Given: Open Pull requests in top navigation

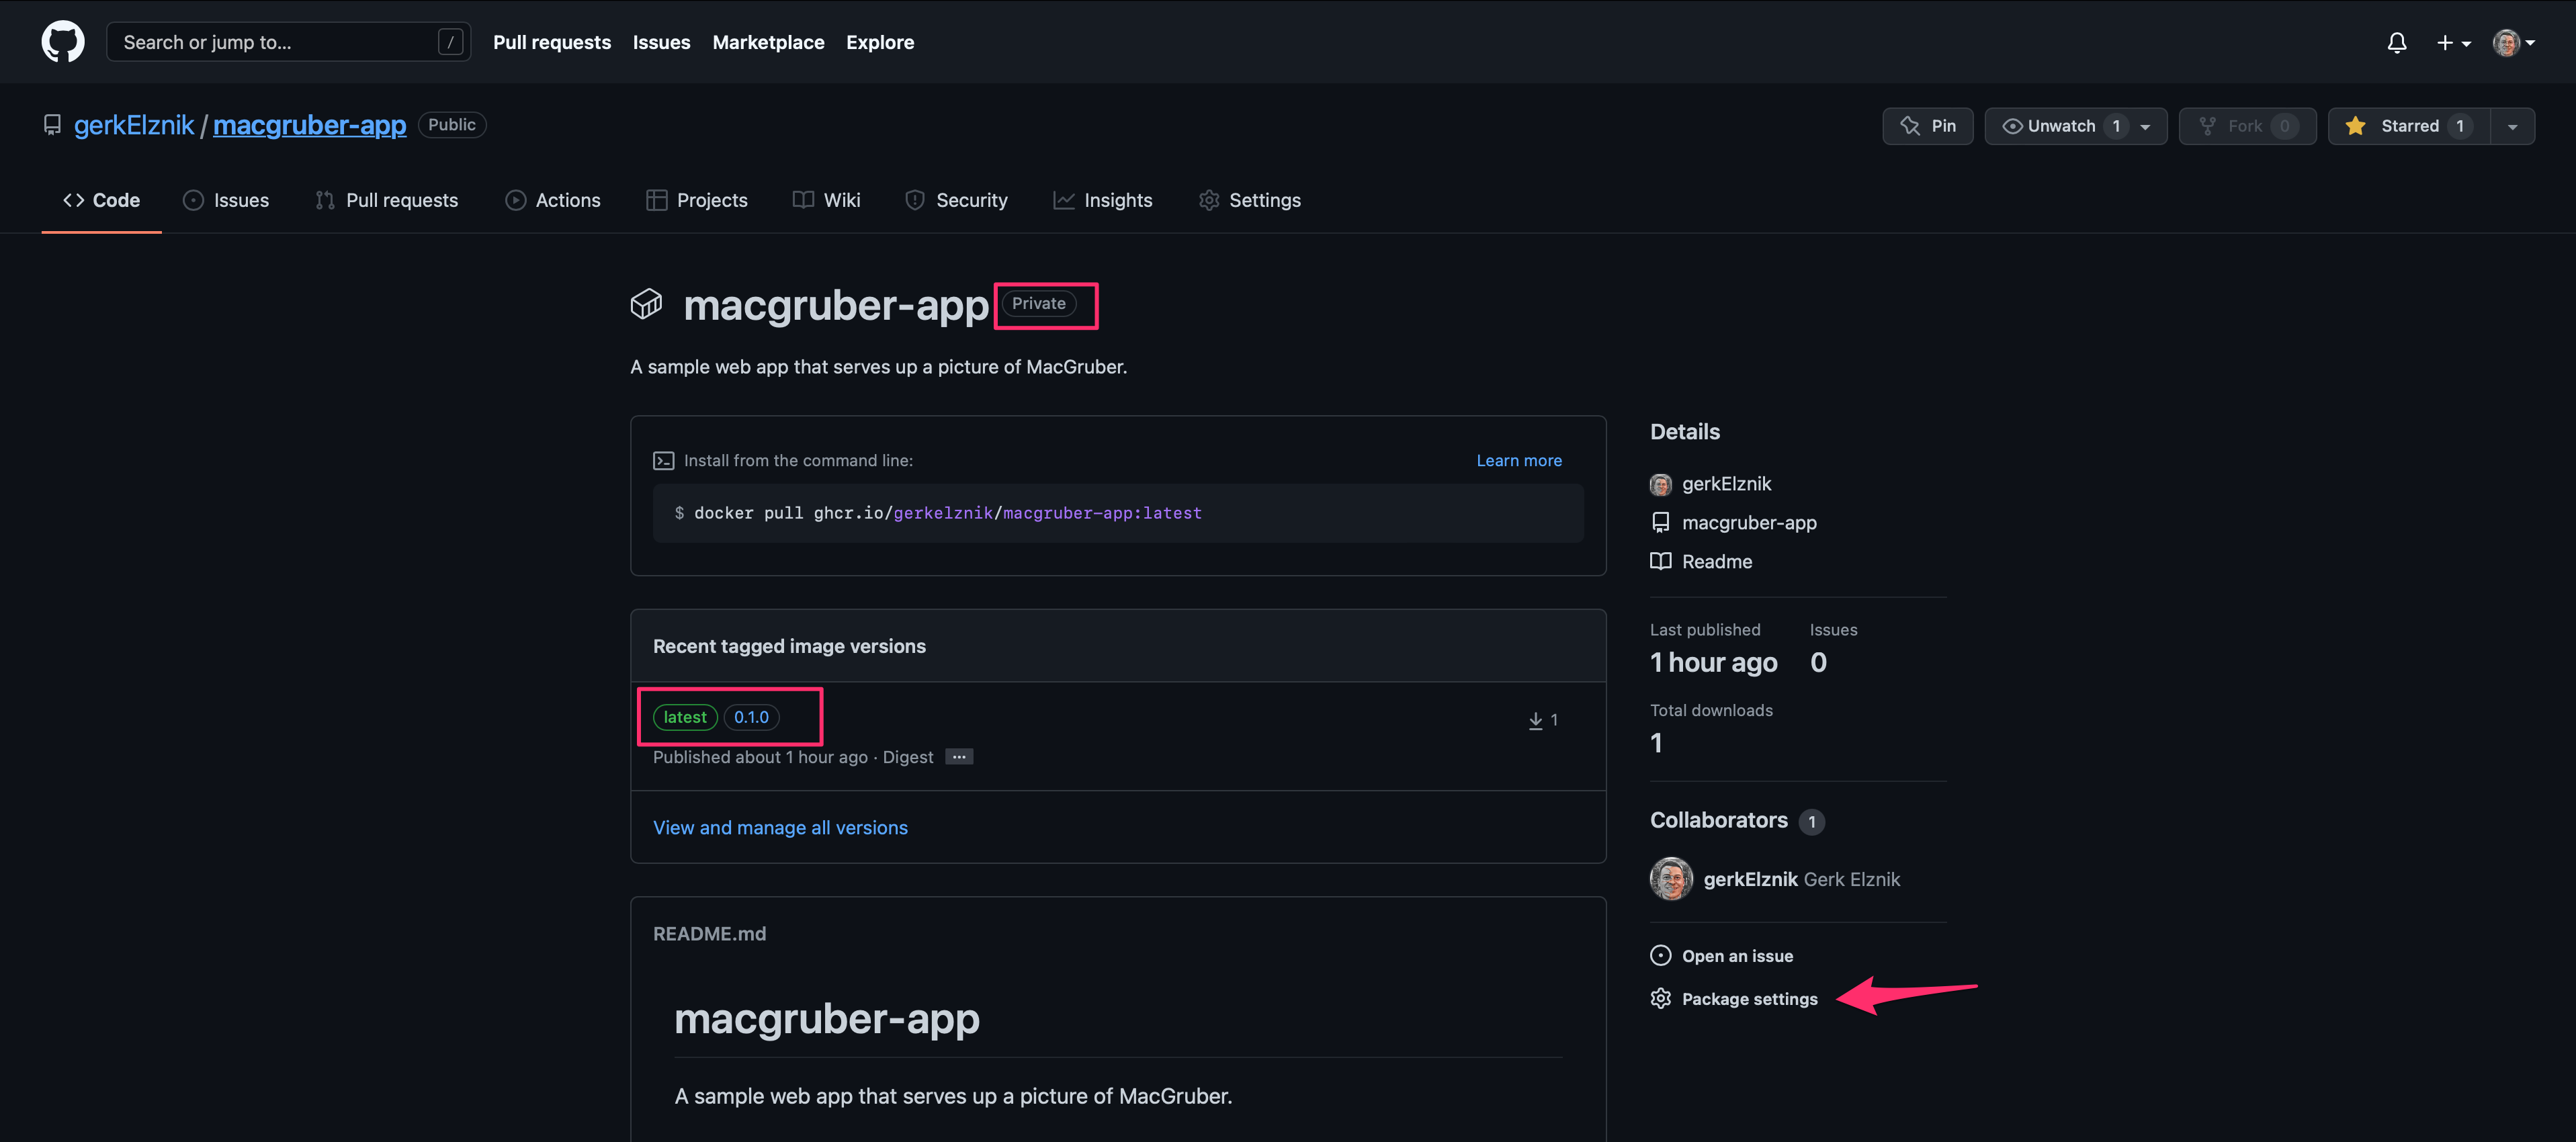Looking at the screenshot, I should pyautogui.click(x=552, y=42).
